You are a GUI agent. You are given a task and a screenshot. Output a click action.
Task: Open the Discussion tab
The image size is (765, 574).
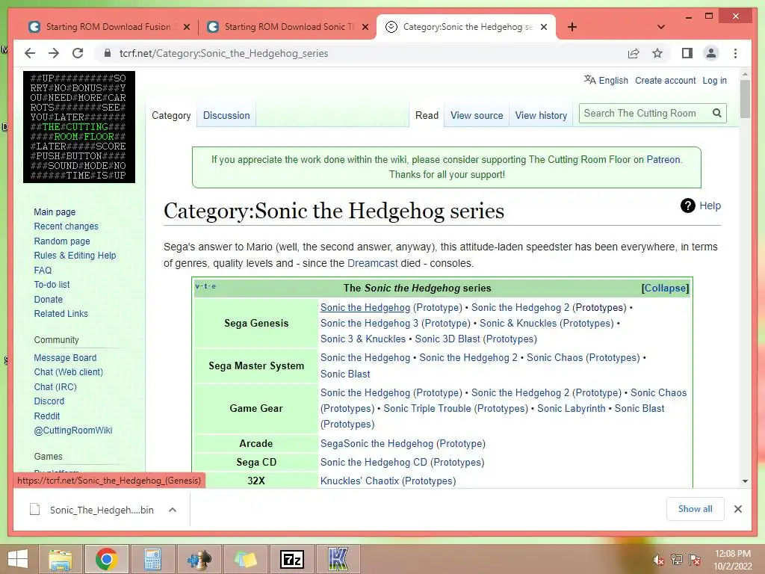(x=226, y=115)
